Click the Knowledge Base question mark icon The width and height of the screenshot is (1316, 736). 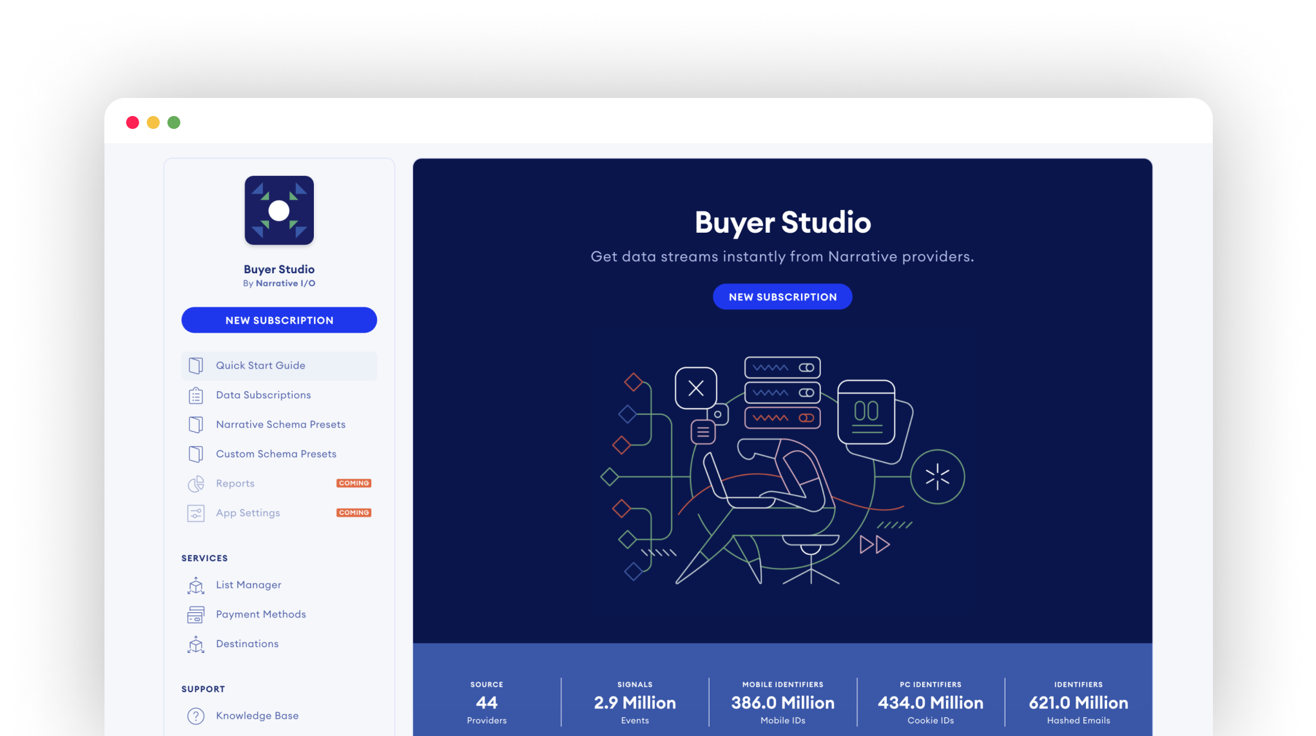tap(196, 716)
